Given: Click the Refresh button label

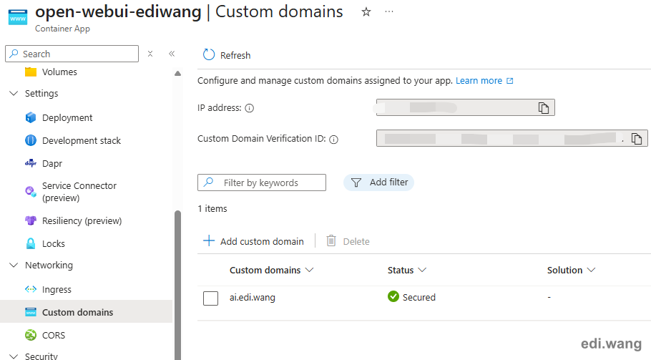Looking at the screenshot, I should (235, 55).
